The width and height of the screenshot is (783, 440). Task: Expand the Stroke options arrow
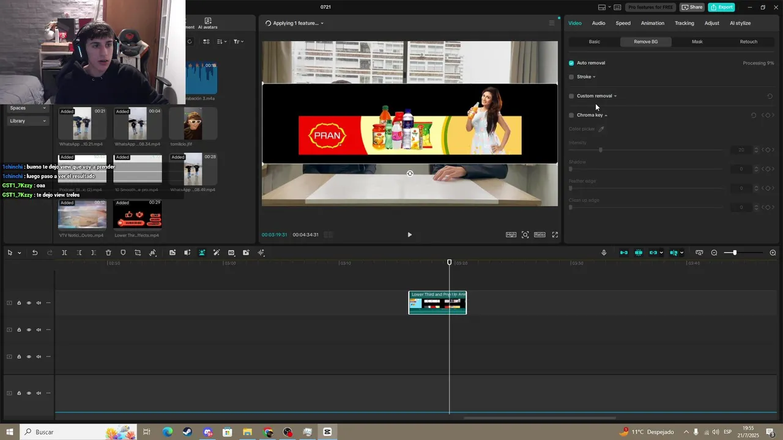point(594,77)
